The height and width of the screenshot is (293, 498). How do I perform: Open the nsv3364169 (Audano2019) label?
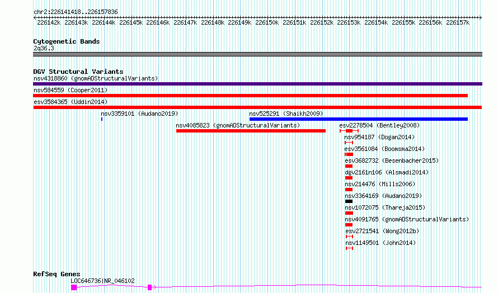click(383, 196)
